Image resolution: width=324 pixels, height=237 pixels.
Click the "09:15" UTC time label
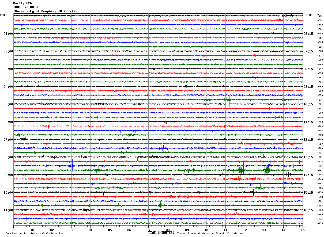click(x=308, y=87)
